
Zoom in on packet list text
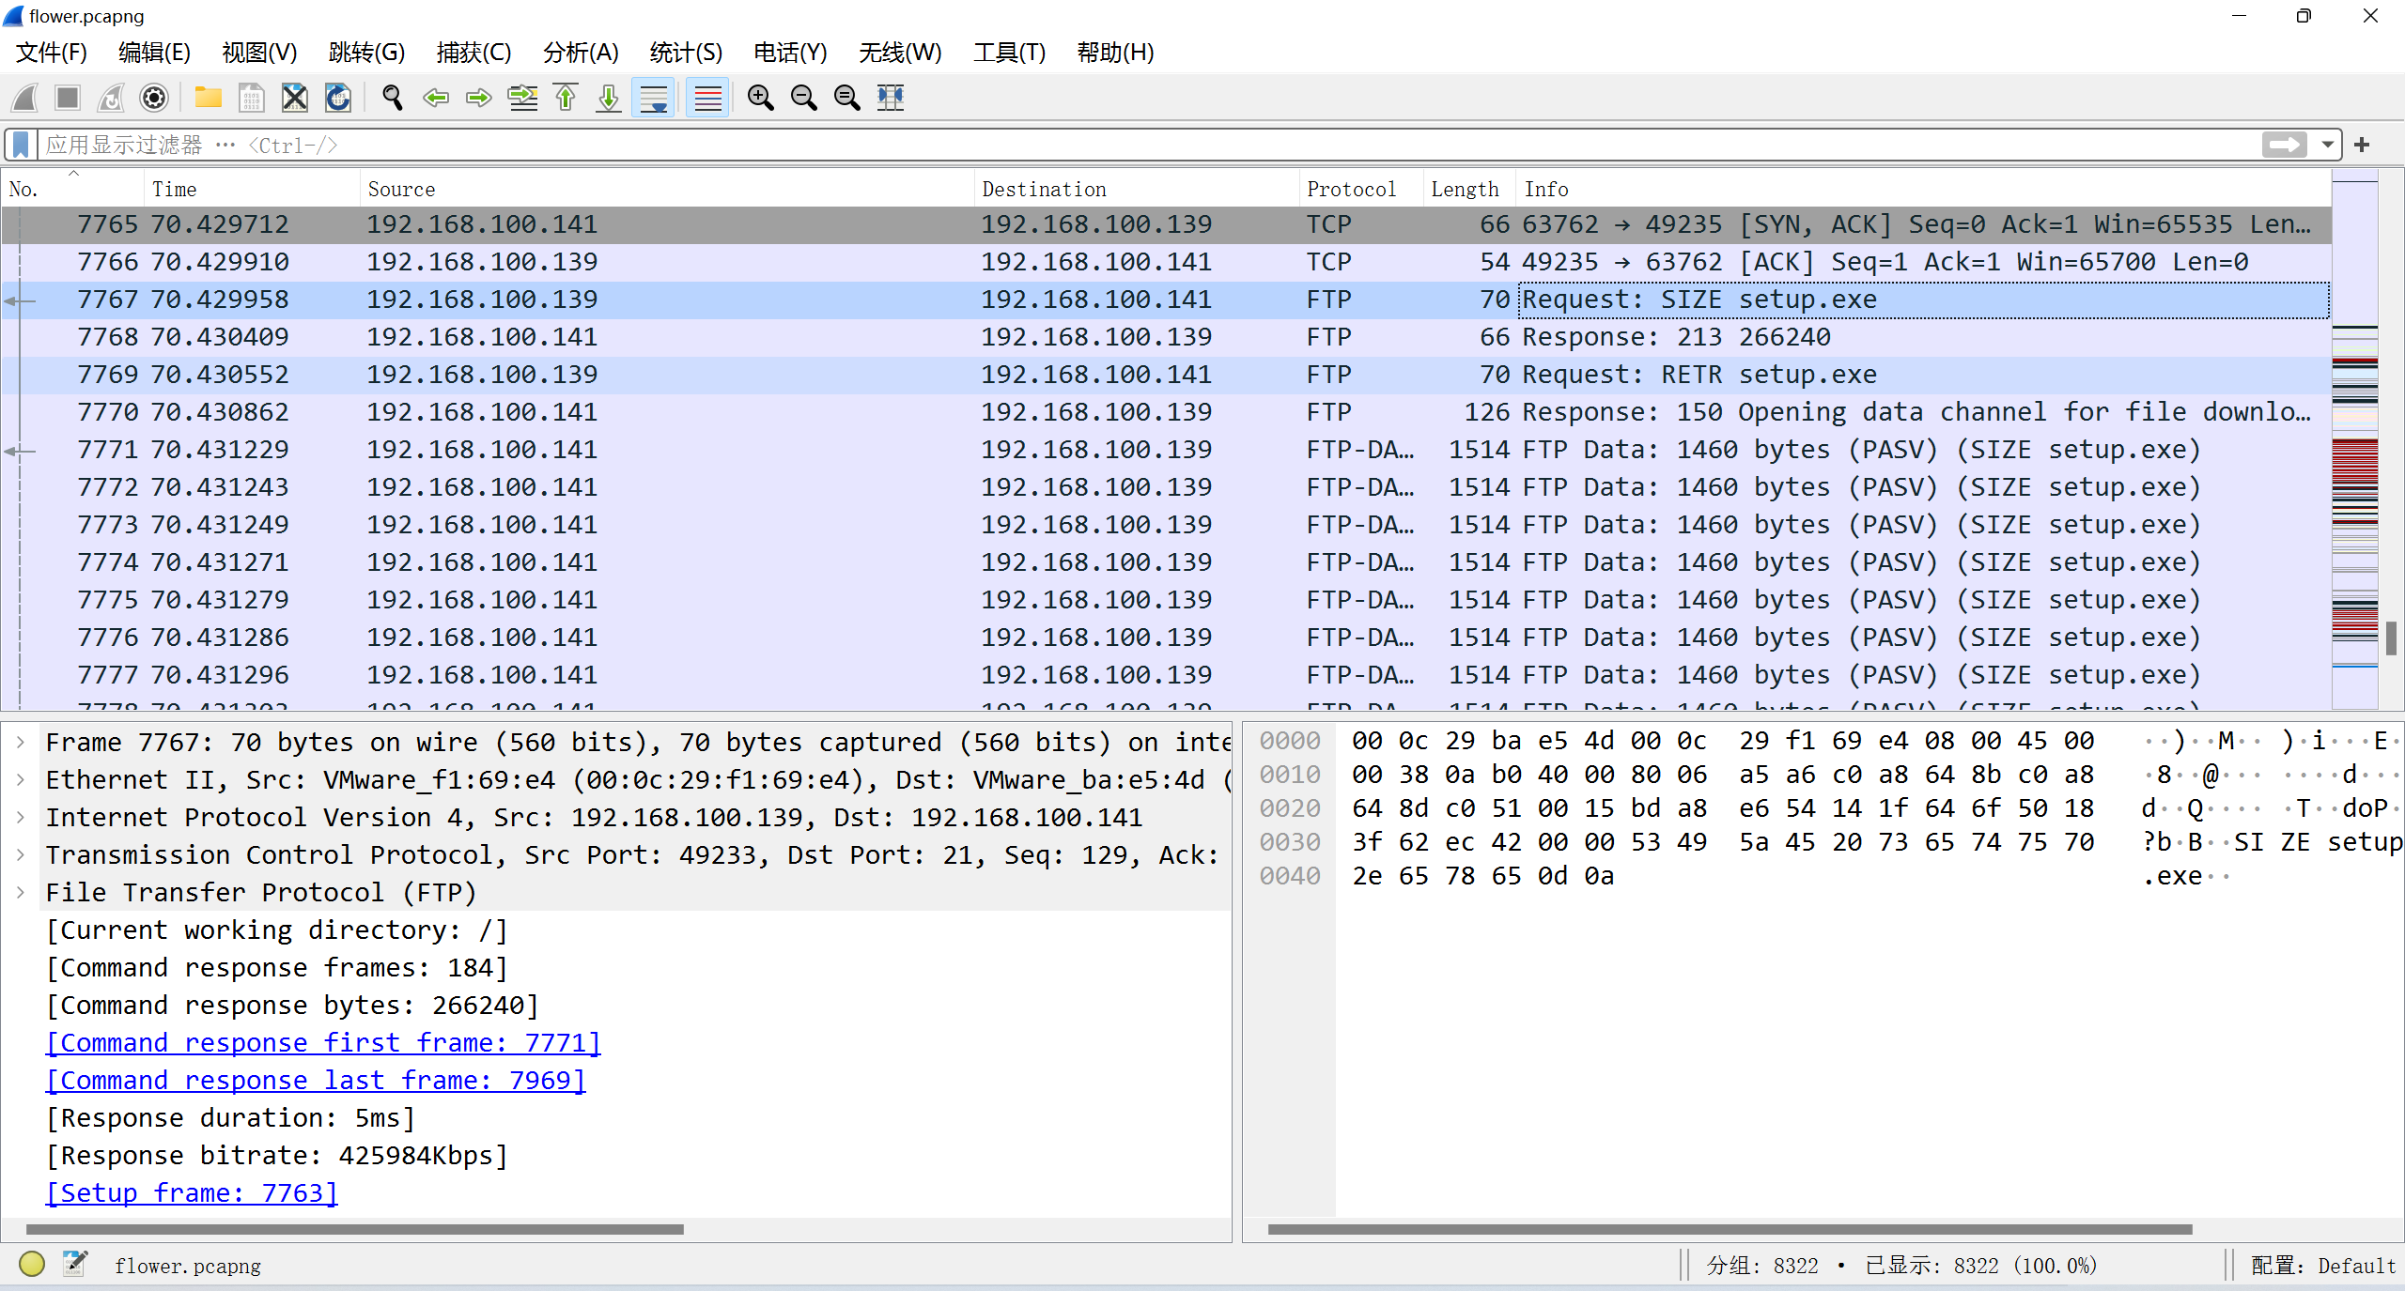pos(760,98)
